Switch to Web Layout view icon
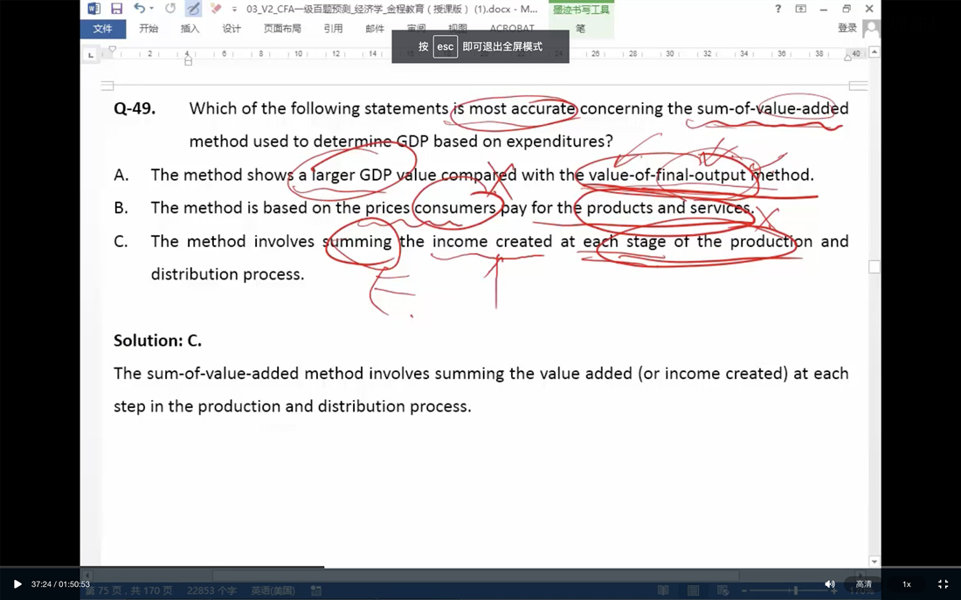The image size is (961, 600). click(x=723, y=590)
